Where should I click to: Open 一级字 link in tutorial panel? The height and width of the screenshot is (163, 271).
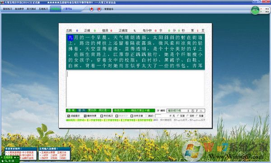tap(45, 155)
